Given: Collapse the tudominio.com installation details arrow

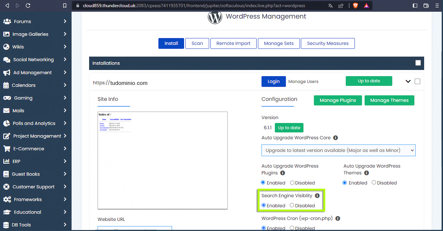Looking at the screenshot, I should coord(408,81).
